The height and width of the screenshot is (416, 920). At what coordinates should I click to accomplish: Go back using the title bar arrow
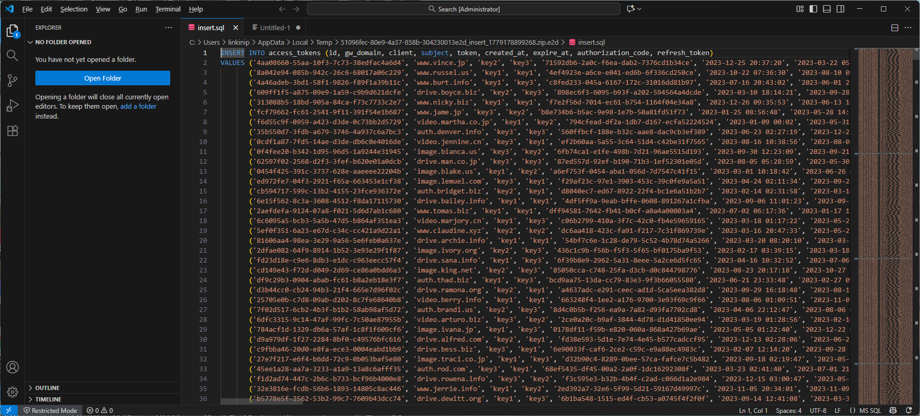(282, 9)
